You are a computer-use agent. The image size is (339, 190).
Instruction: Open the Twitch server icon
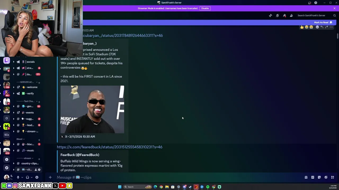[7, 60]
